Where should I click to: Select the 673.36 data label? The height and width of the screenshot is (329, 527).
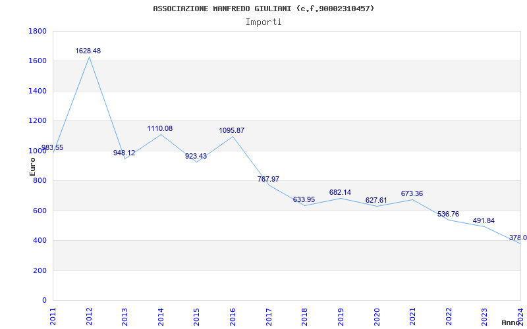[x=412, y=193]
